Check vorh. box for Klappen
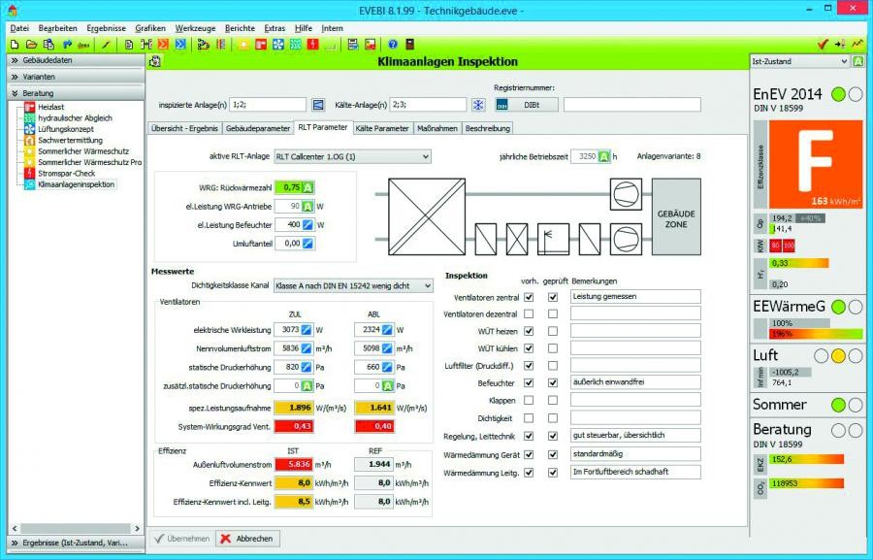 [x=529, y=401]
